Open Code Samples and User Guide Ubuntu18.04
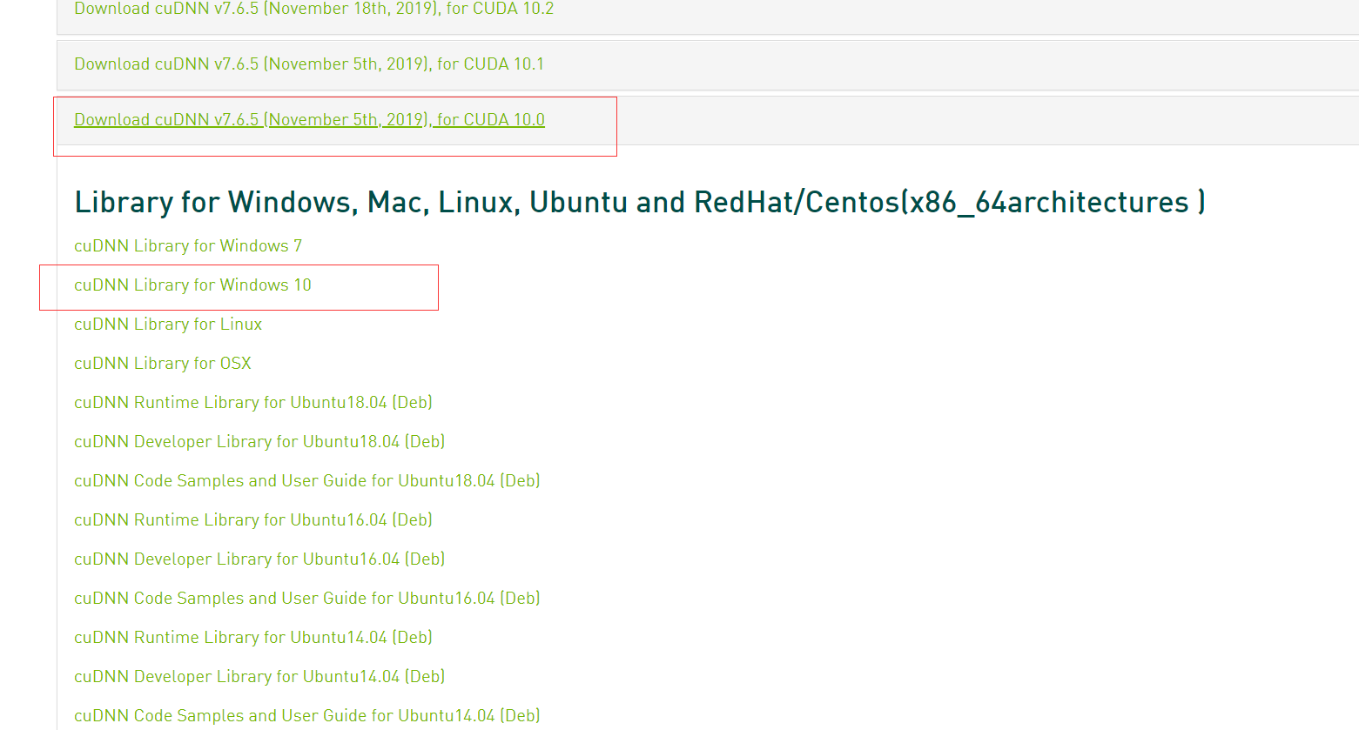 pyautogui.click(x=307, y=480)
